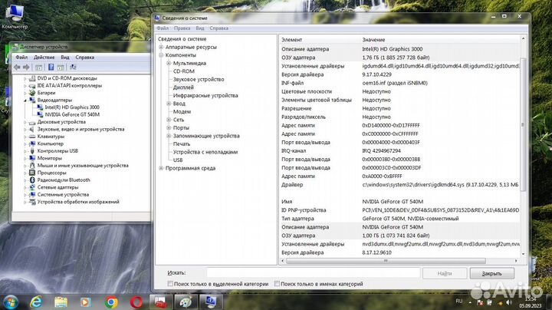Select CD-ROM in the components tree
Viewport: 552px width, 310px height.
tap(184, 71)
